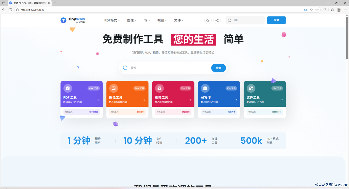Expand the PDF格式 dropdown menu
This screenshot has height=189, width=349.
112,20
